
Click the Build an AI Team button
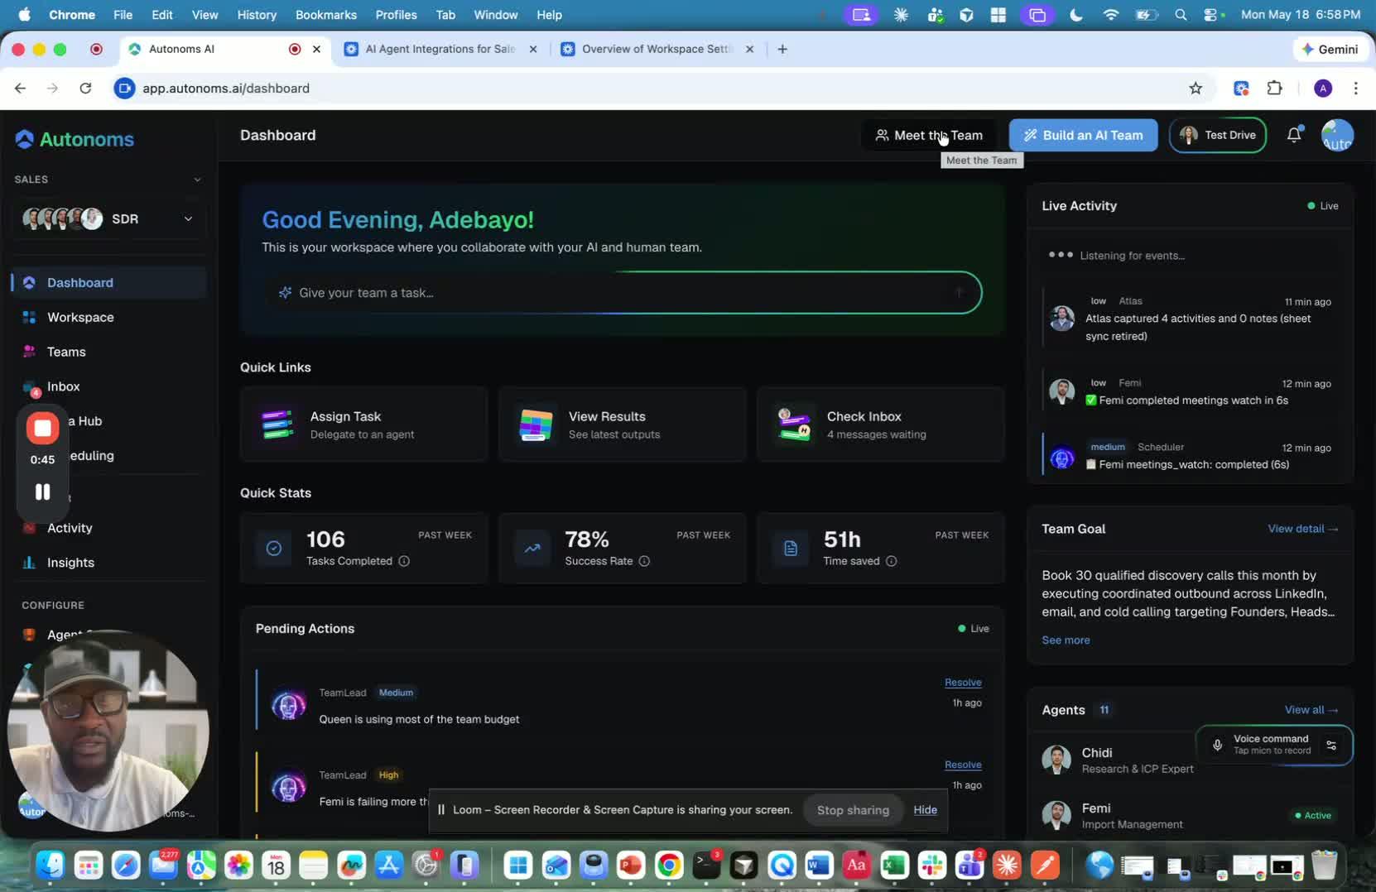(x=1083, y=135)
